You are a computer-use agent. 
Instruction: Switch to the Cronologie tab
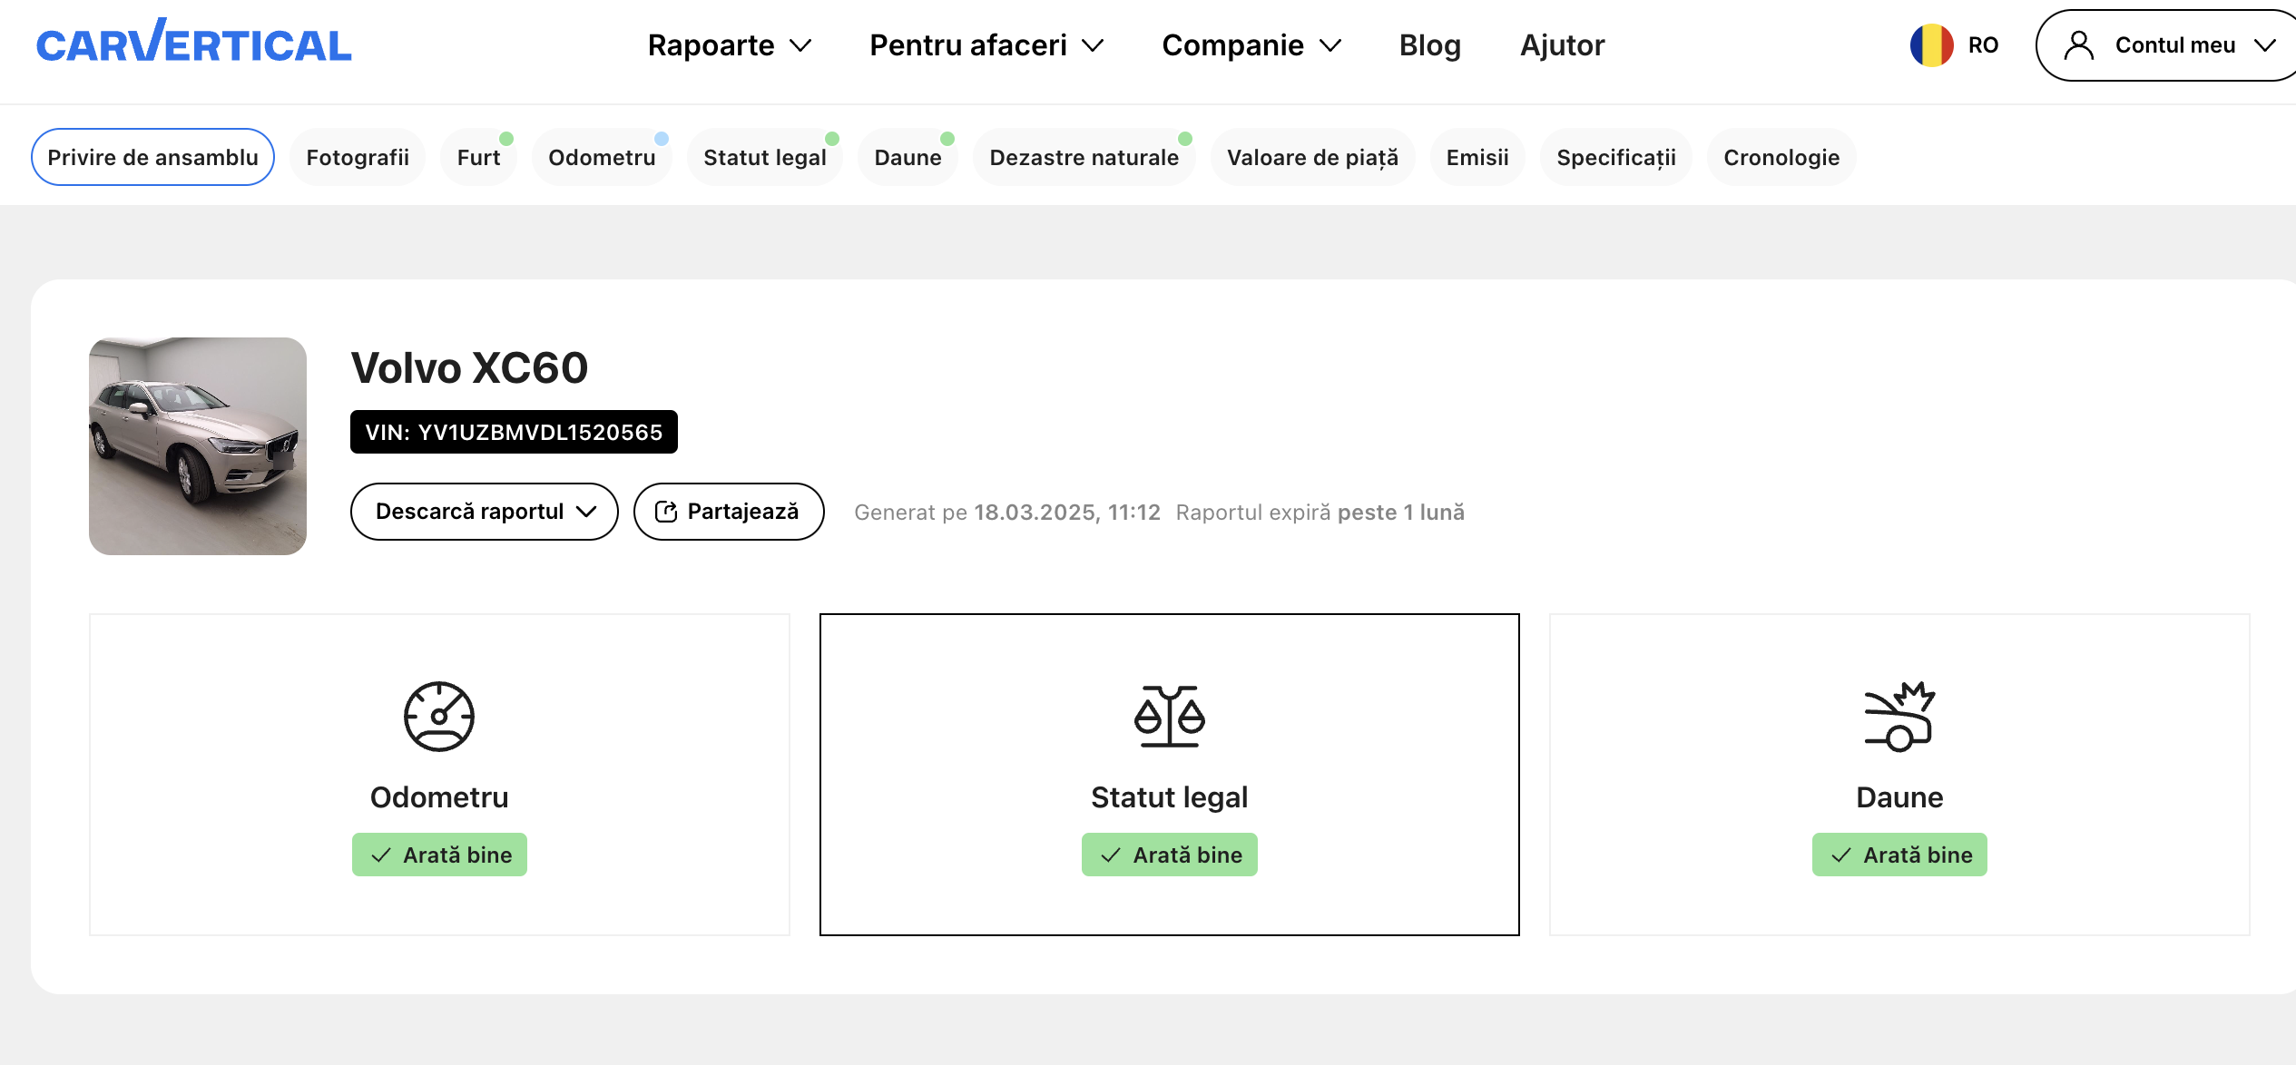coord(1781,157)
